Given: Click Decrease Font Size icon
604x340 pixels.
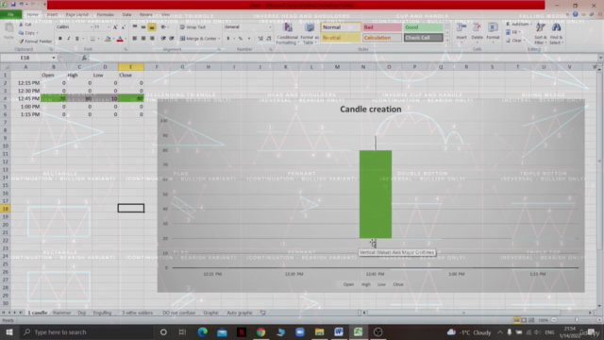Looking at the screenshot, I should click(x=124, y=27).
